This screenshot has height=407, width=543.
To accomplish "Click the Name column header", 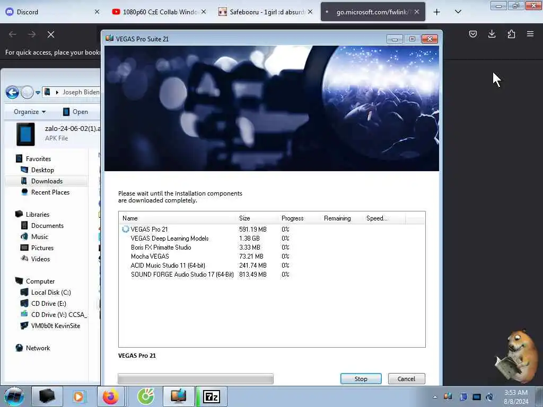I will point(178,218).
